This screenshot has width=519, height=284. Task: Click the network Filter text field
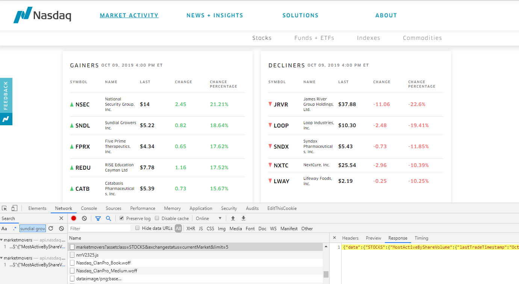(x=100, y=228)
